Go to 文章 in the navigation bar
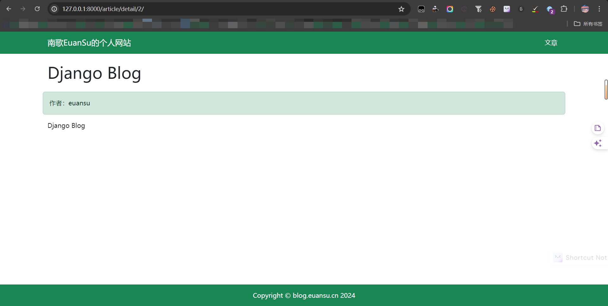 click(551, 43)
